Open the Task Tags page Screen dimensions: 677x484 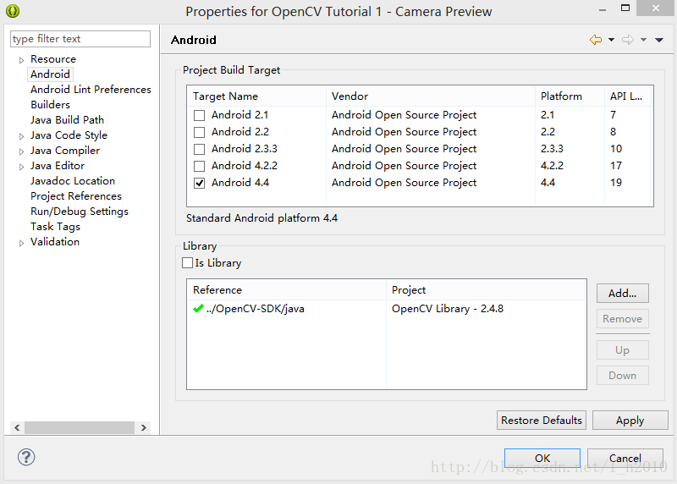[x=55, y=227]
